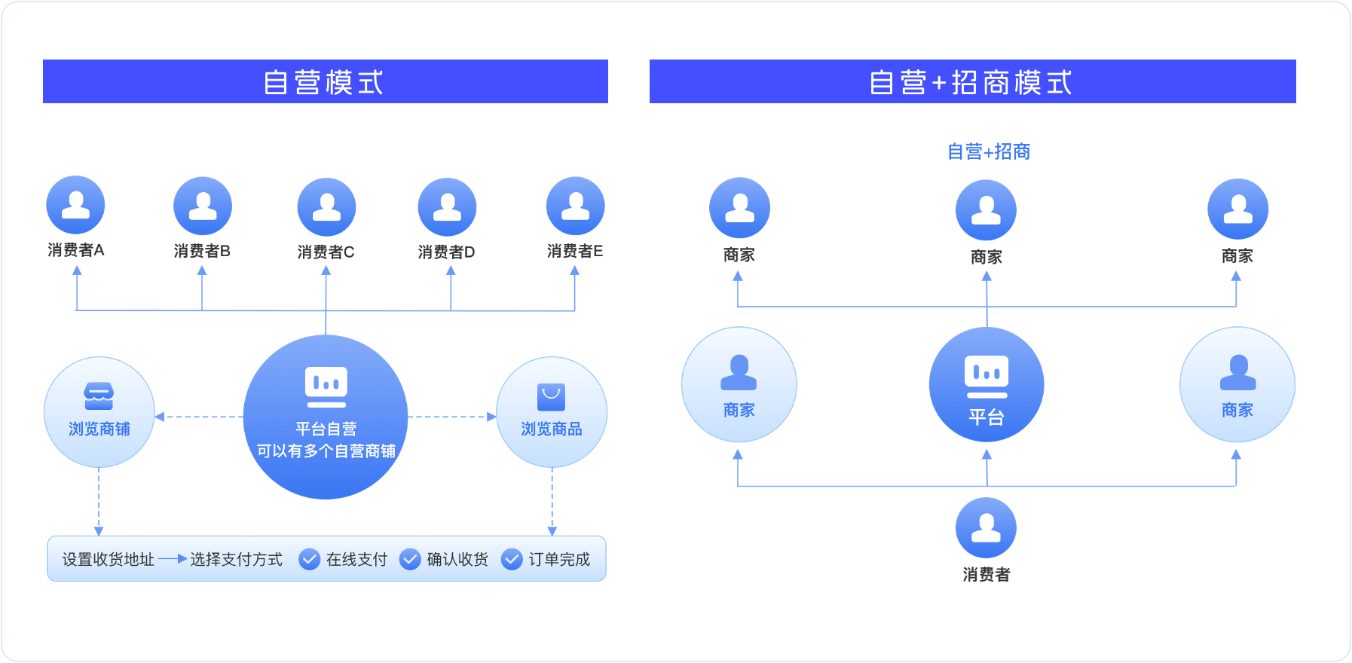1352x663 pixels.
Task: Click the 浏览商品 shopping bag icon
Action: pyautogui.click(x=551, y=396)
